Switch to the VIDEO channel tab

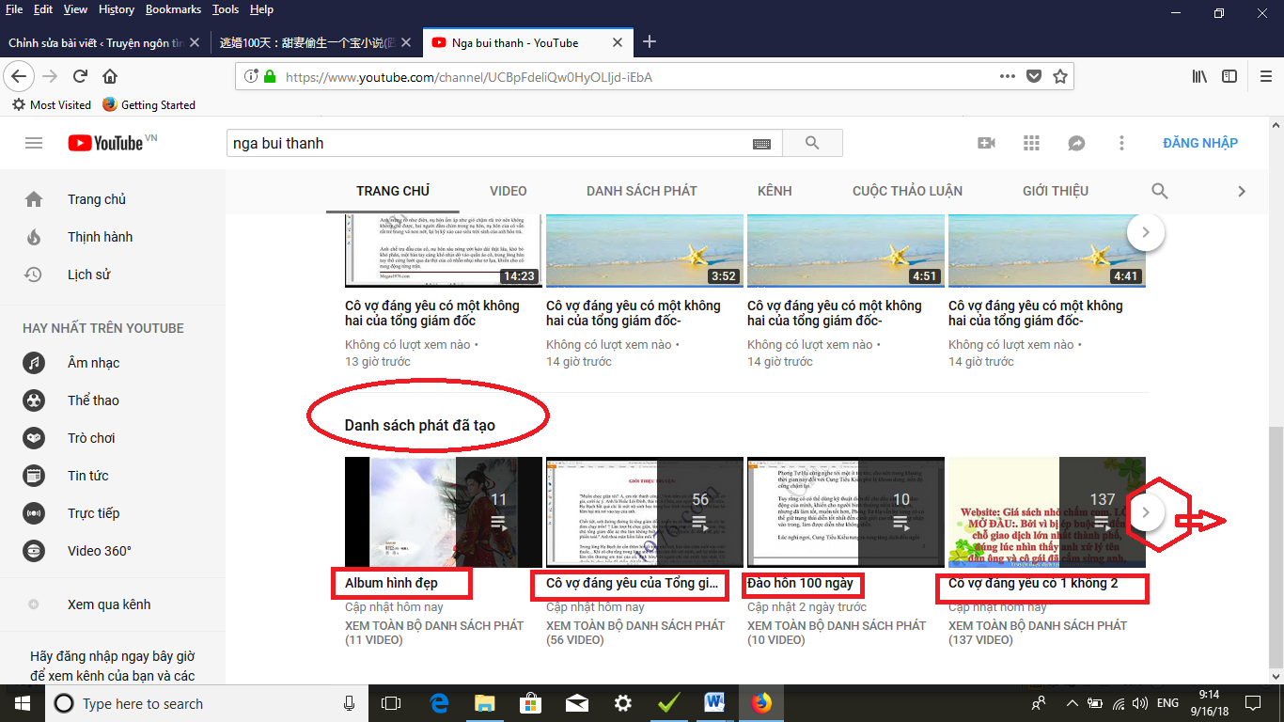[508, 191]
